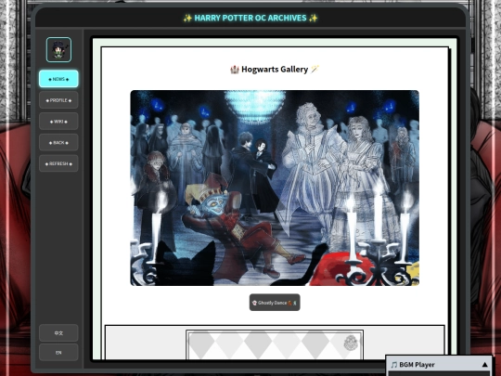Viewport: 501px width, 376px height.
Task: Go to the WIKI section
Action: point(58,122)
